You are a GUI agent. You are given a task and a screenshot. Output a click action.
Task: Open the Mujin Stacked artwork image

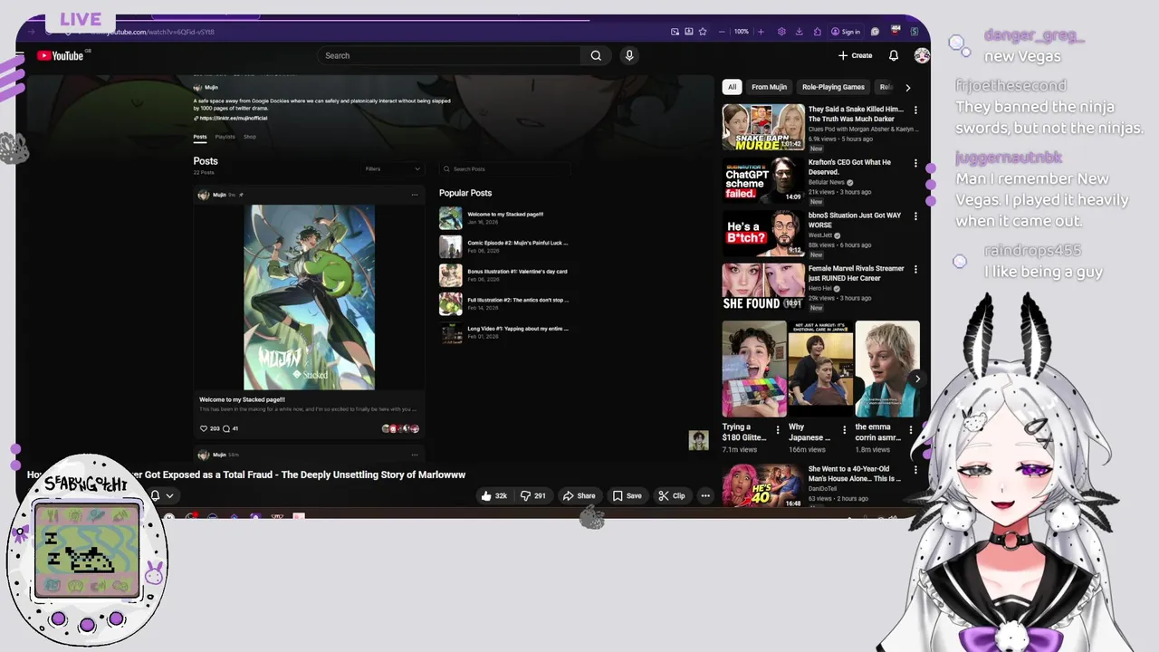[309, 297]
